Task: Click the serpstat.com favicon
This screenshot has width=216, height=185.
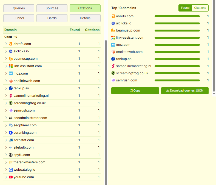Action: click(x=11, y=140)
